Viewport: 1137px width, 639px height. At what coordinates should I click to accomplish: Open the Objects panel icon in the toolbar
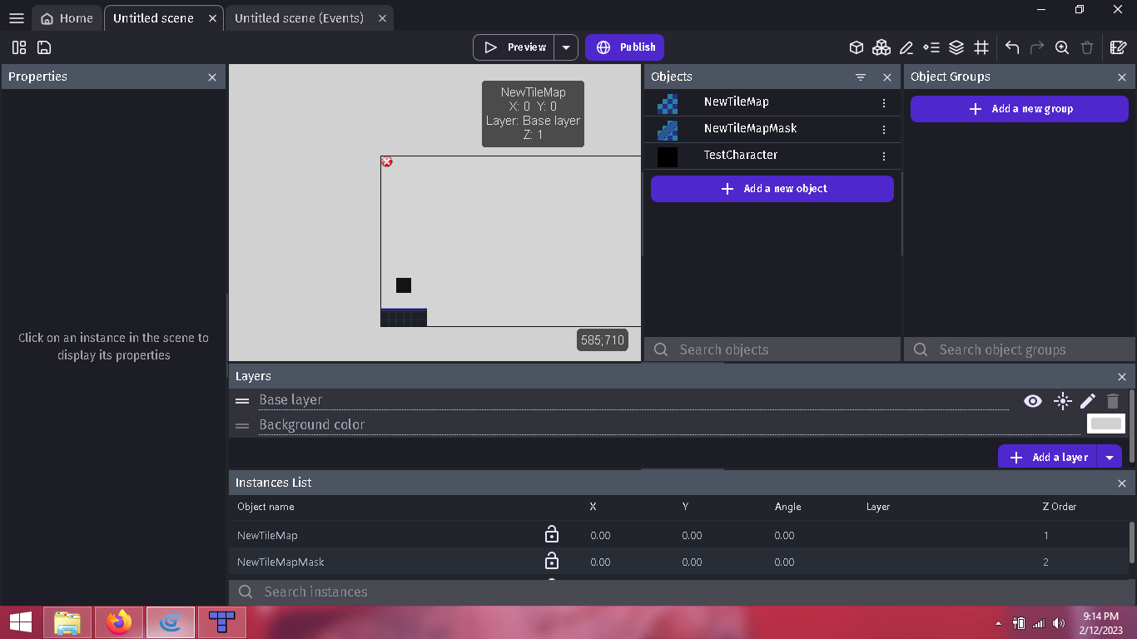point(856,47)
